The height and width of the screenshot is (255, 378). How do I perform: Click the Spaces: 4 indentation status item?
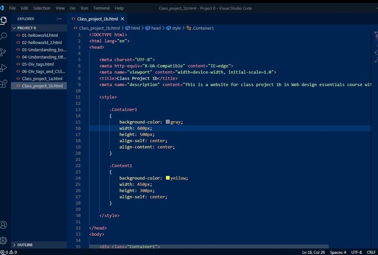tap(338, 252)
